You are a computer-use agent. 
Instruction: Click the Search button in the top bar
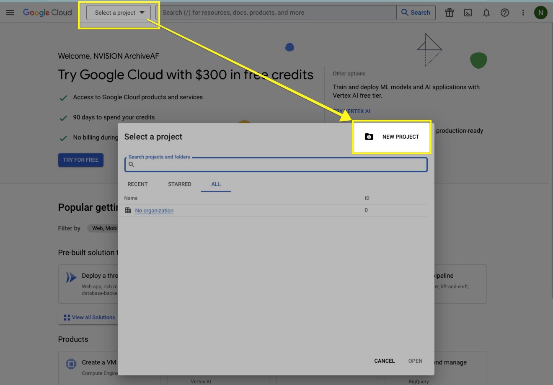pos(416,13)
